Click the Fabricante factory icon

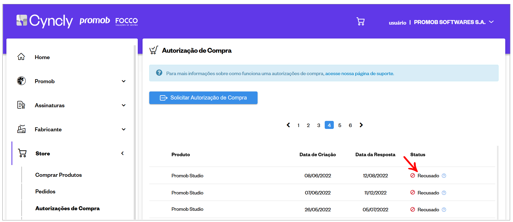21,129
